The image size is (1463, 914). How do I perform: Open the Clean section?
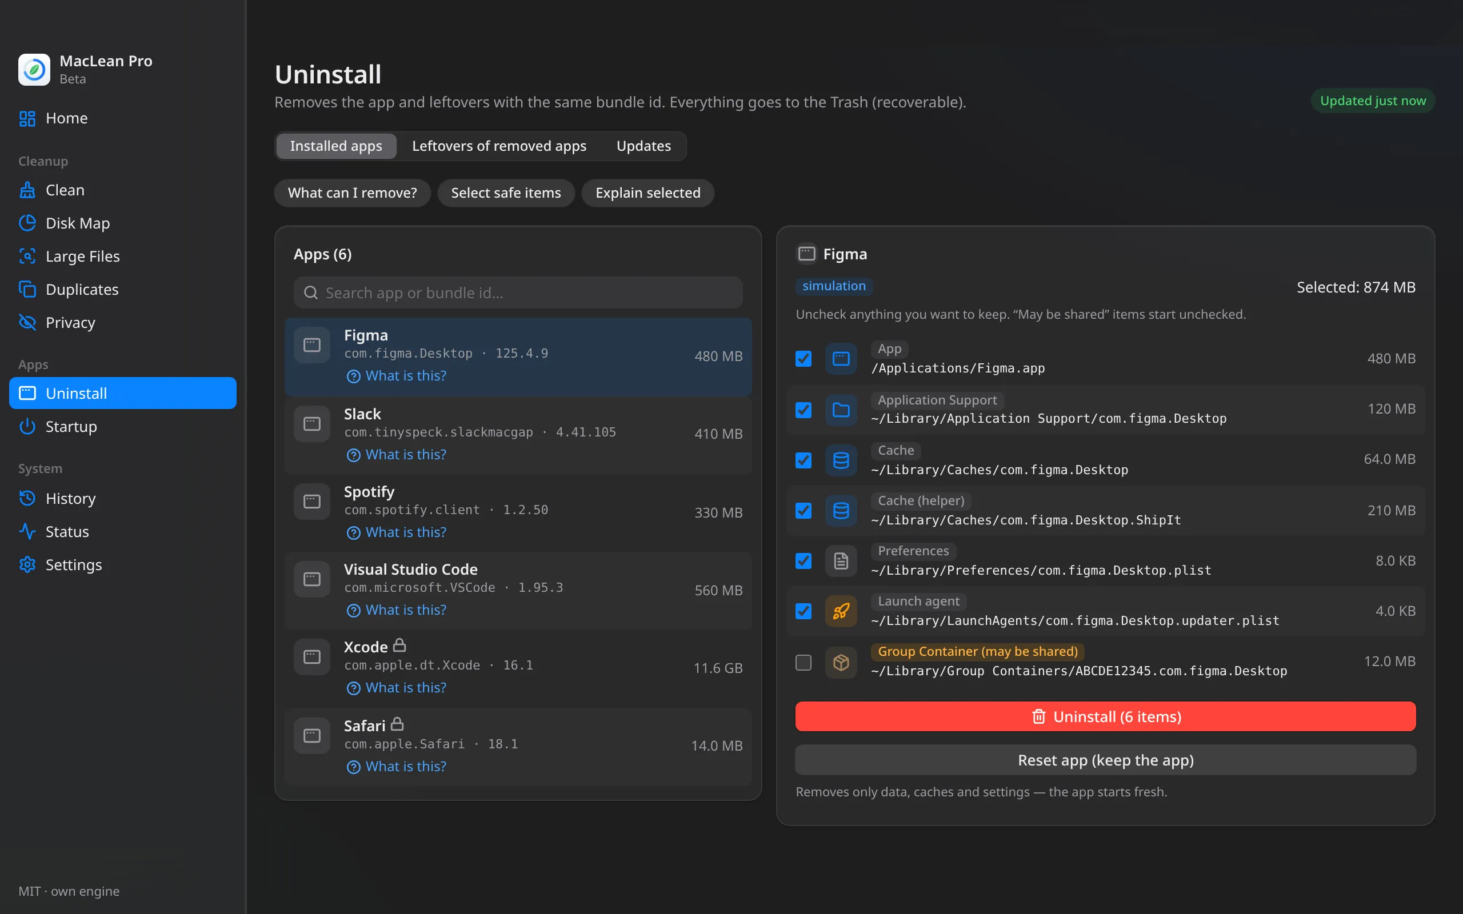click(123, 190)
